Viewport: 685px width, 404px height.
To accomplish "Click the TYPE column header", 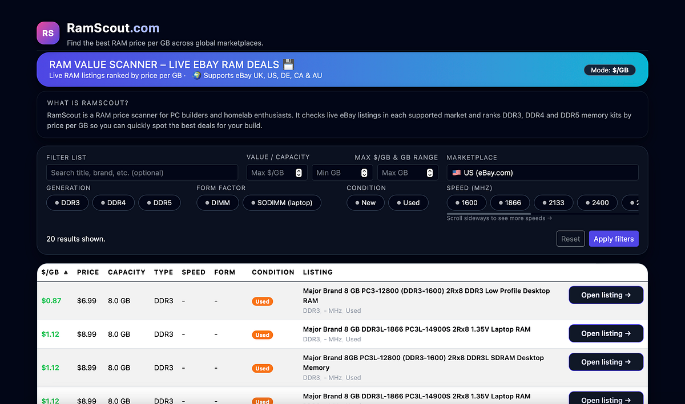I will point(164,272).
